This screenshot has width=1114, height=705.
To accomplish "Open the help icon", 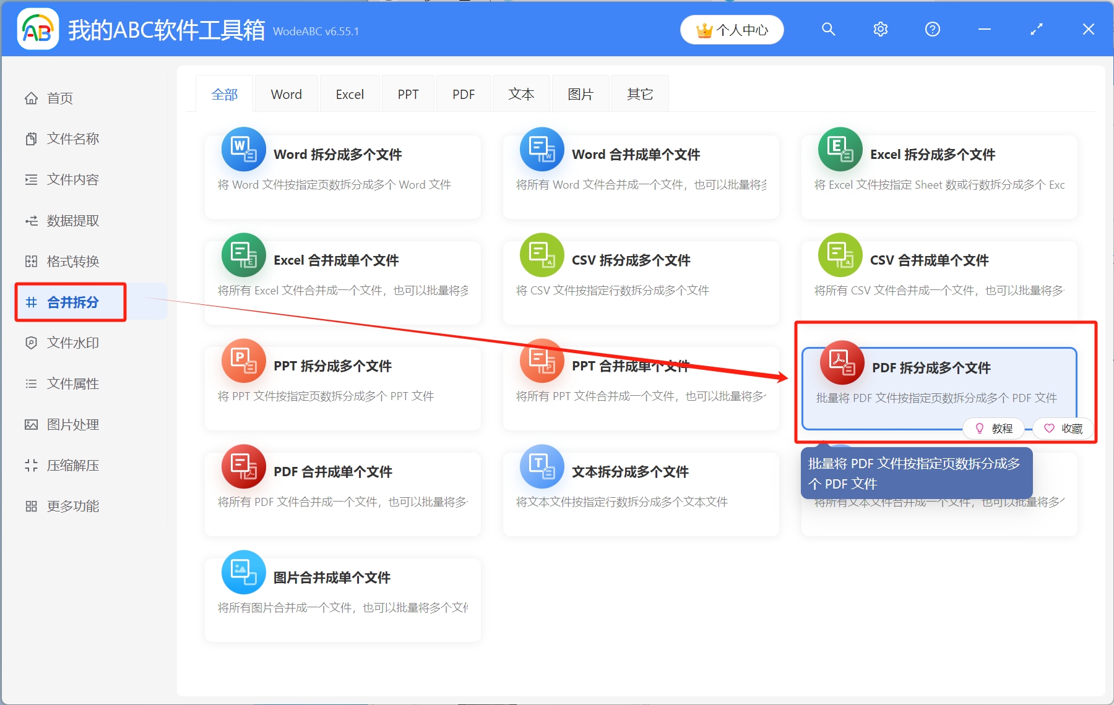I will pyautogui.click(x=932, y=29).
